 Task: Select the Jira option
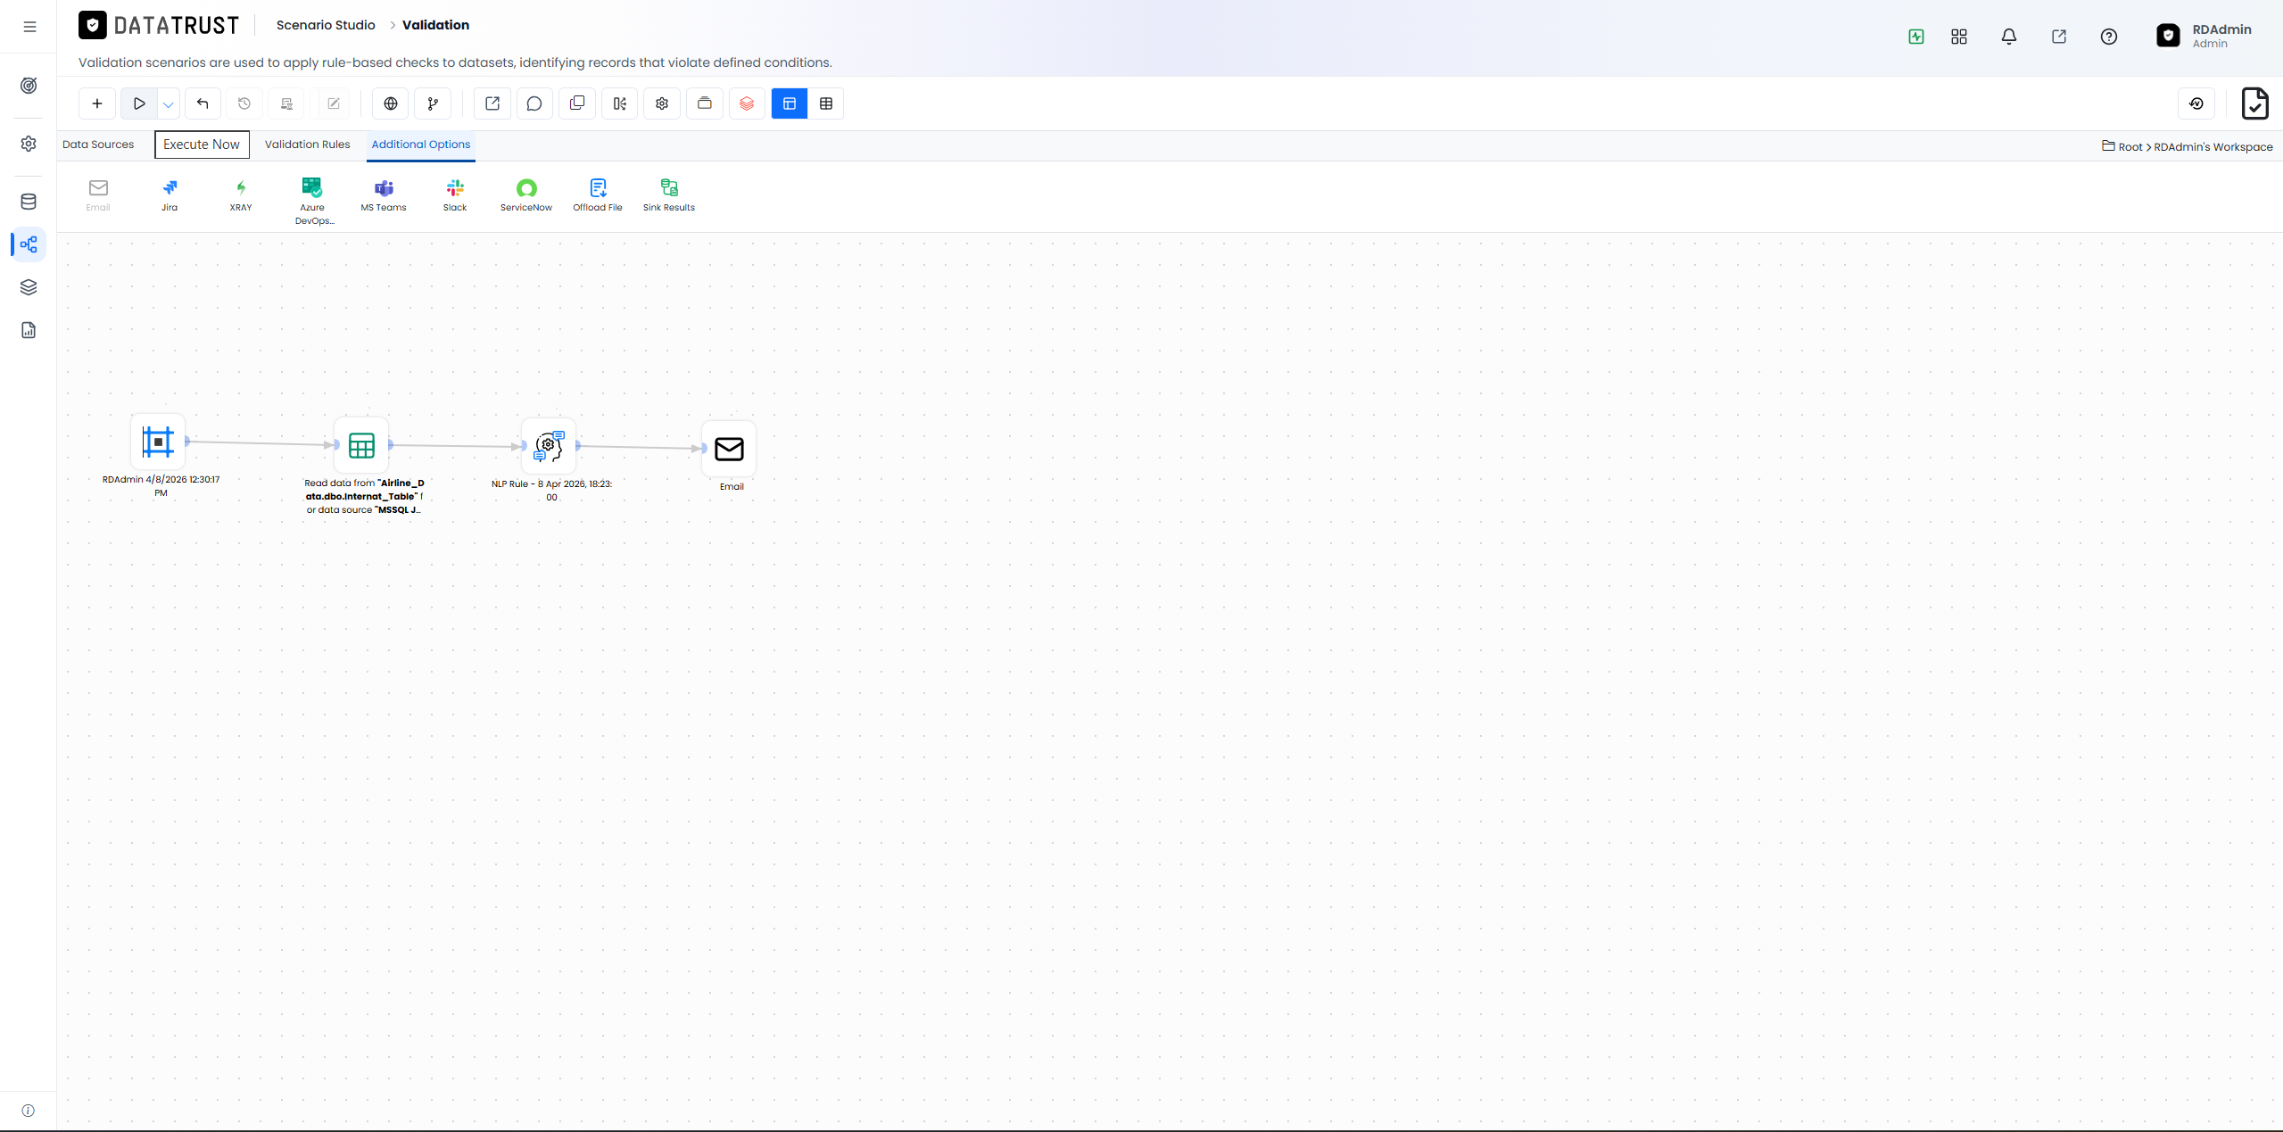tap(170, 194)
